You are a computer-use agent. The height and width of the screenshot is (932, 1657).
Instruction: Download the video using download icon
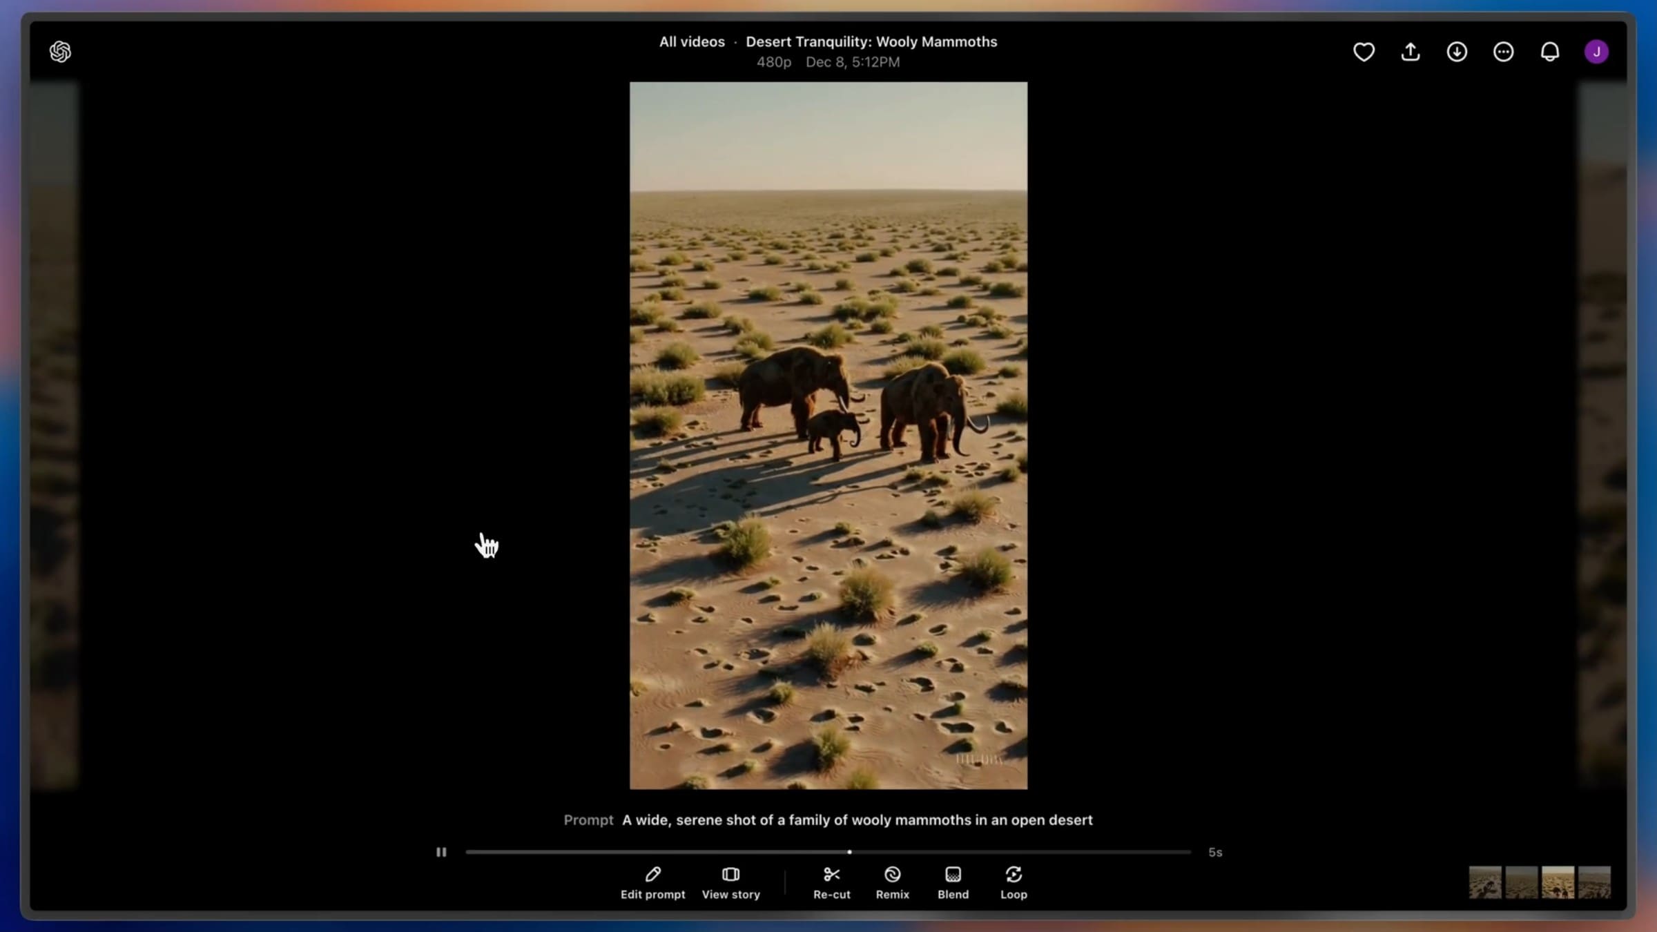tap(1457, 52)
